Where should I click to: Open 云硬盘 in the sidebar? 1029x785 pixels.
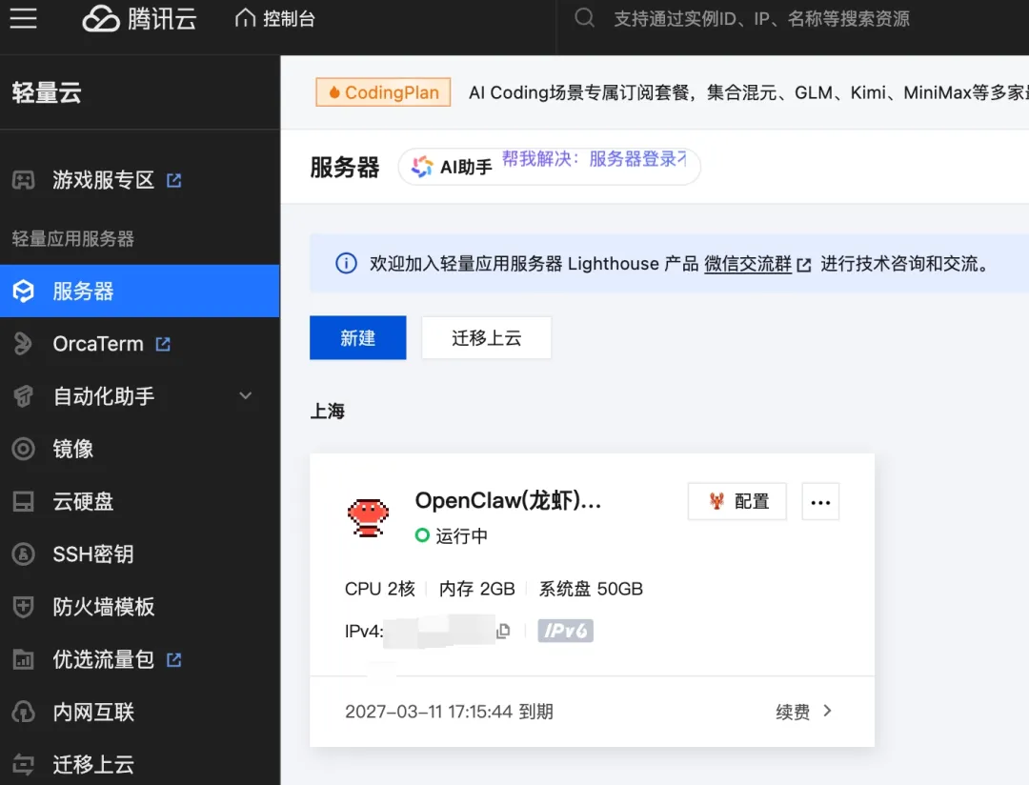[x=83, y=501]
